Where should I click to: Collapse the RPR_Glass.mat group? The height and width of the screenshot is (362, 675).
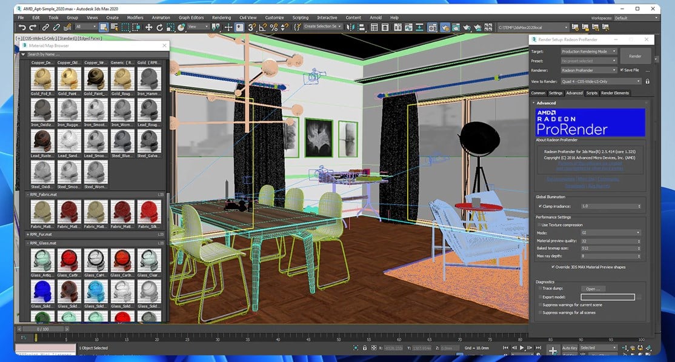point(28,243)
